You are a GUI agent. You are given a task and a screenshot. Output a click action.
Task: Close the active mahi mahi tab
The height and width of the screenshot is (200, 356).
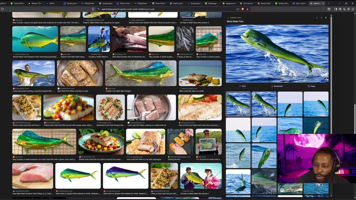point(323,3)
